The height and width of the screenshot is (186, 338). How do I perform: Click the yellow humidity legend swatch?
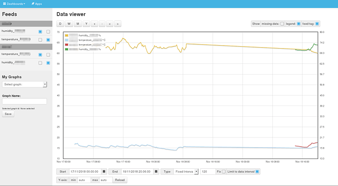coord(67,35)
